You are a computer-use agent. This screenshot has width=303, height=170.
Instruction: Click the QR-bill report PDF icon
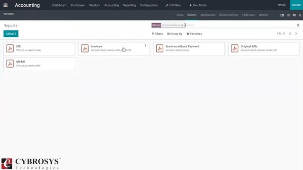tap(10, 64)
